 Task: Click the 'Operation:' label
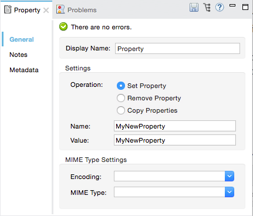86,85
